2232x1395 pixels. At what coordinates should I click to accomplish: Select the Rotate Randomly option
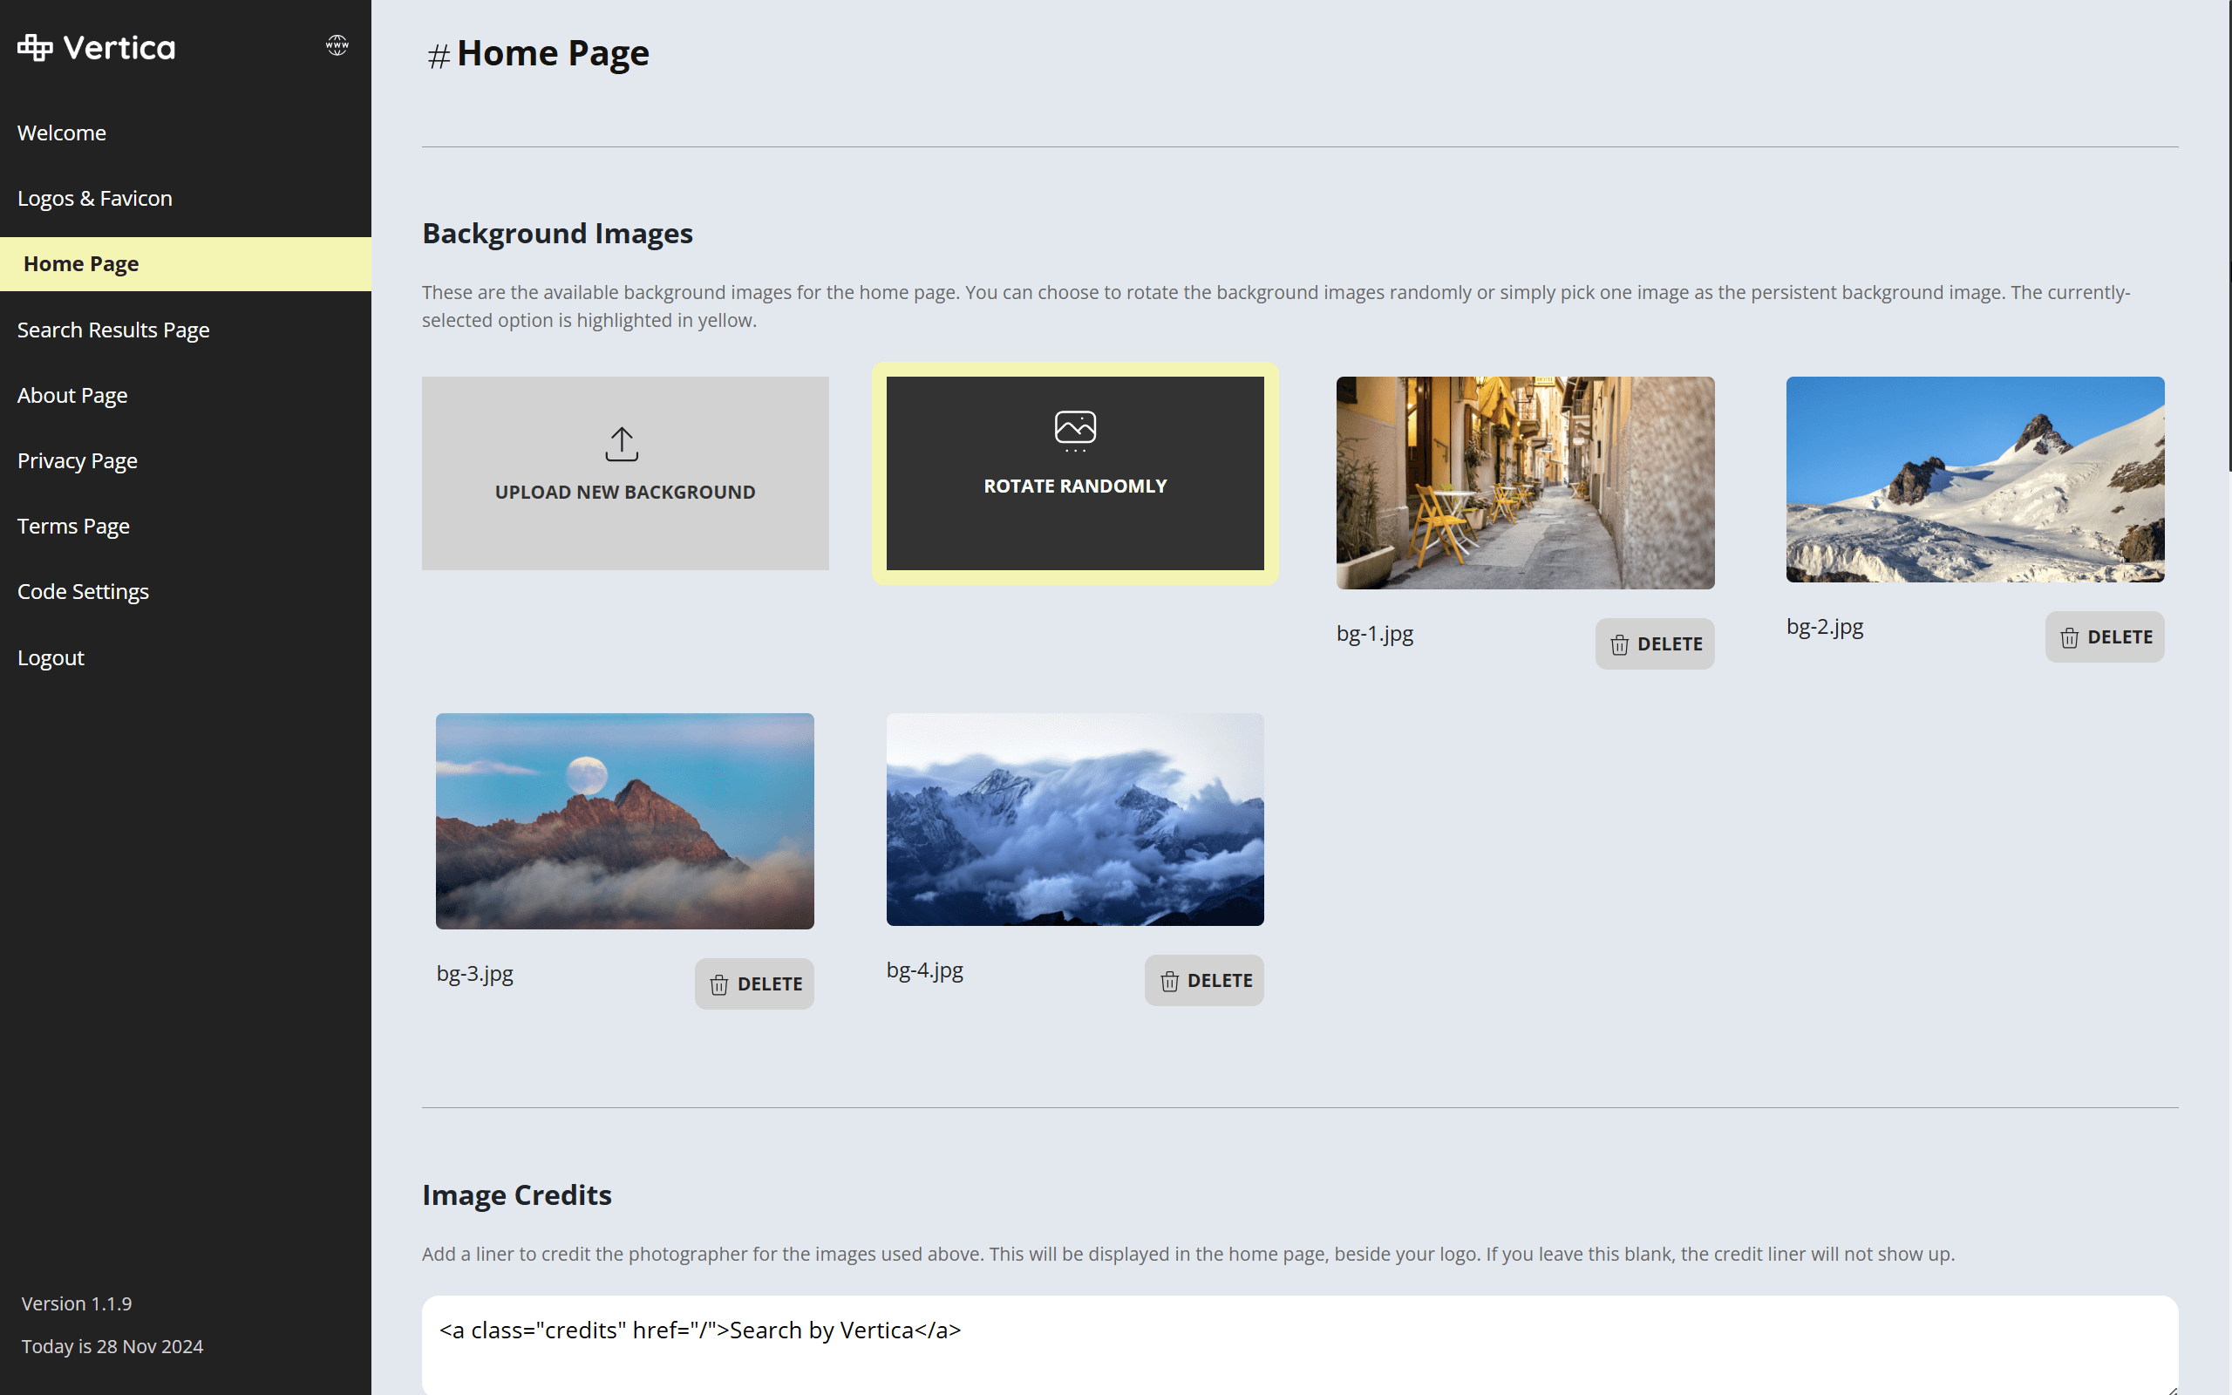pos(1073,473)
